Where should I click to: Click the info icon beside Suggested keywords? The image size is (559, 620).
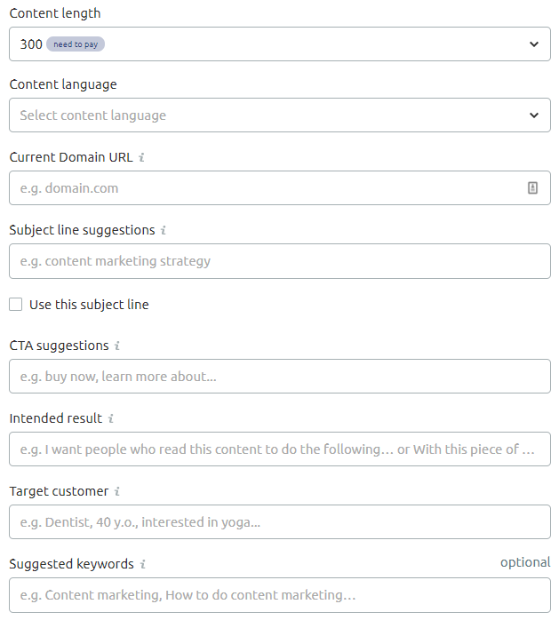143,564
